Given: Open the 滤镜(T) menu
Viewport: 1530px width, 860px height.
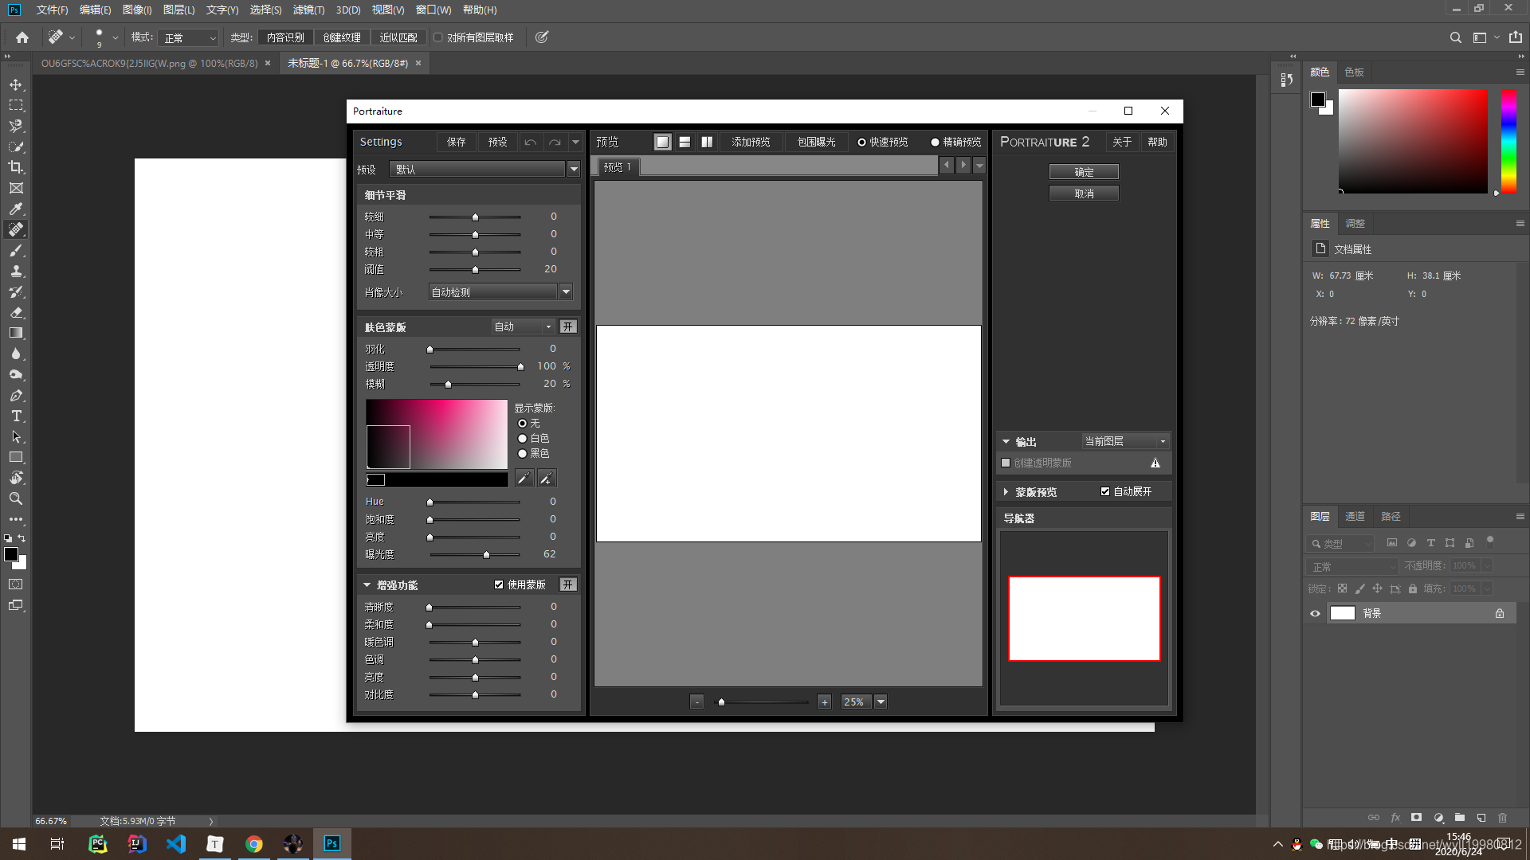Looking at the screenshot, I should pyautogui.click(x=308, y=10).
